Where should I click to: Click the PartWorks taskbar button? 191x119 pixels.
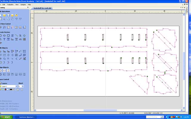(x=27, y=117)
